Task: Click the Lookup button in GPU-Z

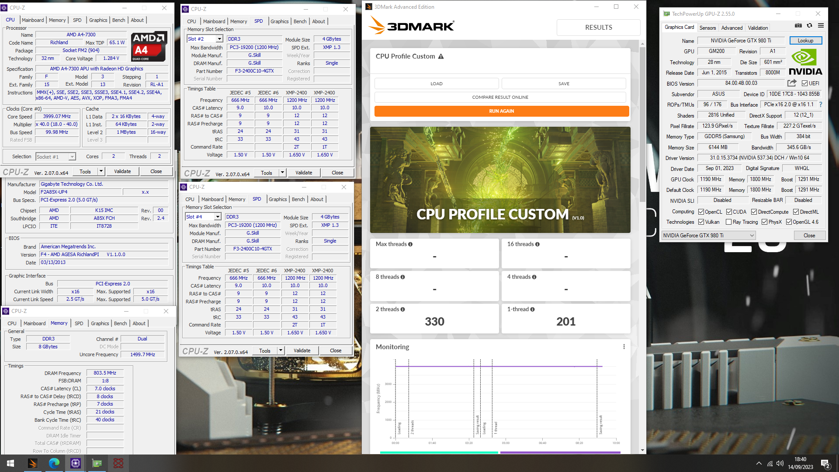Action: click(x=805, y=41)
